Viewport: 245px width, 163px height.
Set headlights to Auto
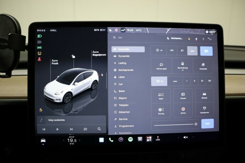pyautogui.click(x=192, y=51)
